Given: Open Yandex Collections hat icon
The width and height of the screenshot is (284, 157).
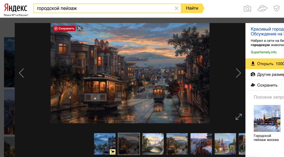Looking at the screenshot, I should coord(262,9).
